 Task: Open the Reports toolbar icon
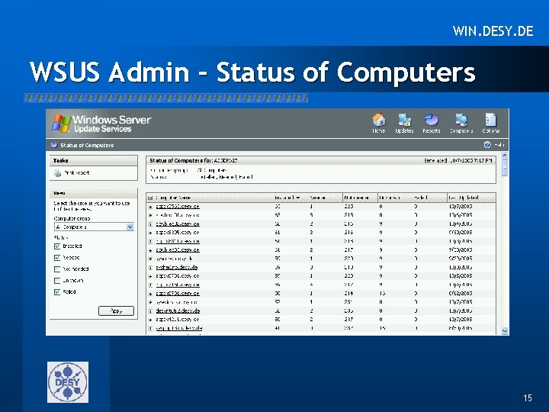coord(431,121)
